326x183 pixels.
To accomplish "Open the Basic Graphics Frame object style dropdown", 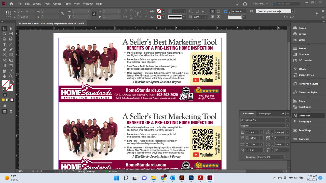I will click(293, 11).
